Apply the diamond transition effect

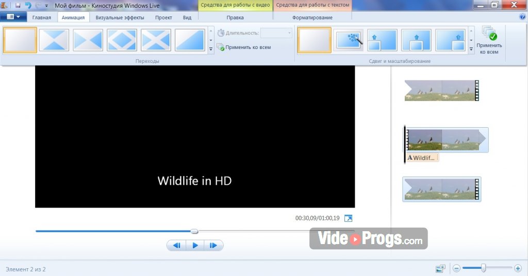[122, 40]
